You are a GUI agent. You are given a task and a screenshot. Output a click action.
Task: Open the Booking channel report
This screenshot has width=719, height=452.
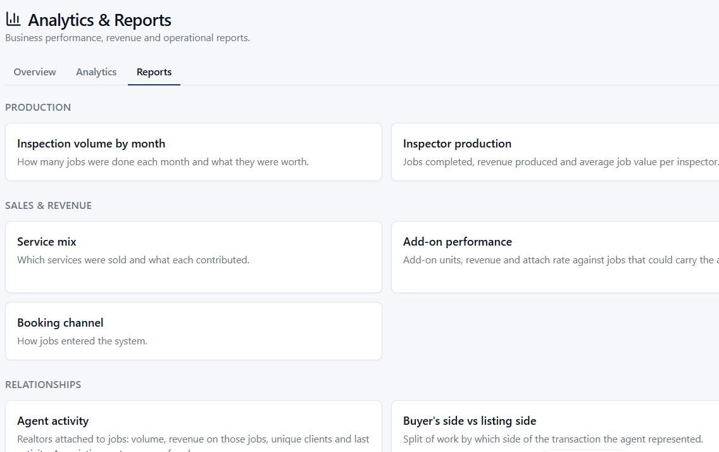[x=194, y=331]
